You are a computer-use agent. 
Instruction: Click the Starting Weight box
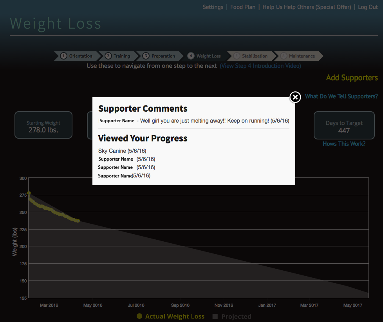point(43,125)
